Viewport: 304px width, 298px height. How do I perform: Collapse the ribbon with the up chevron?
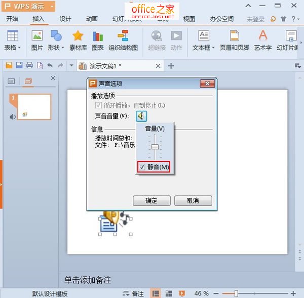click(248, 6)
